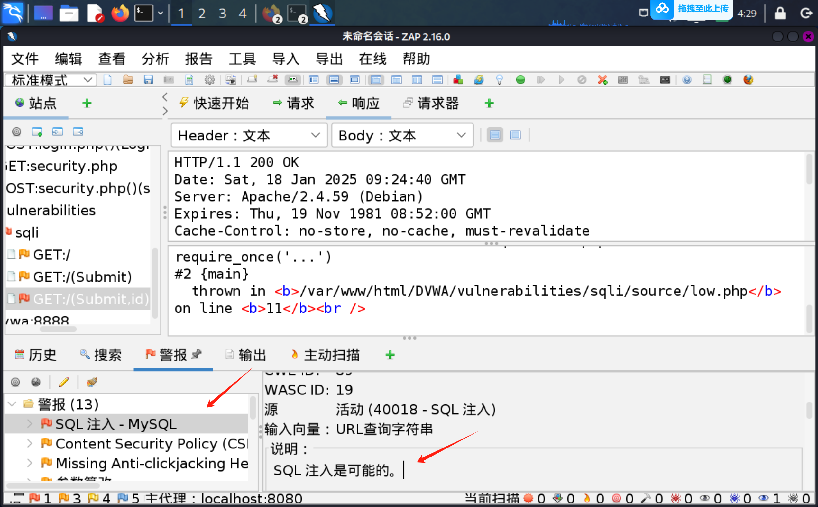Click the broom delete all alerts icon

click(x=92, y=382)
